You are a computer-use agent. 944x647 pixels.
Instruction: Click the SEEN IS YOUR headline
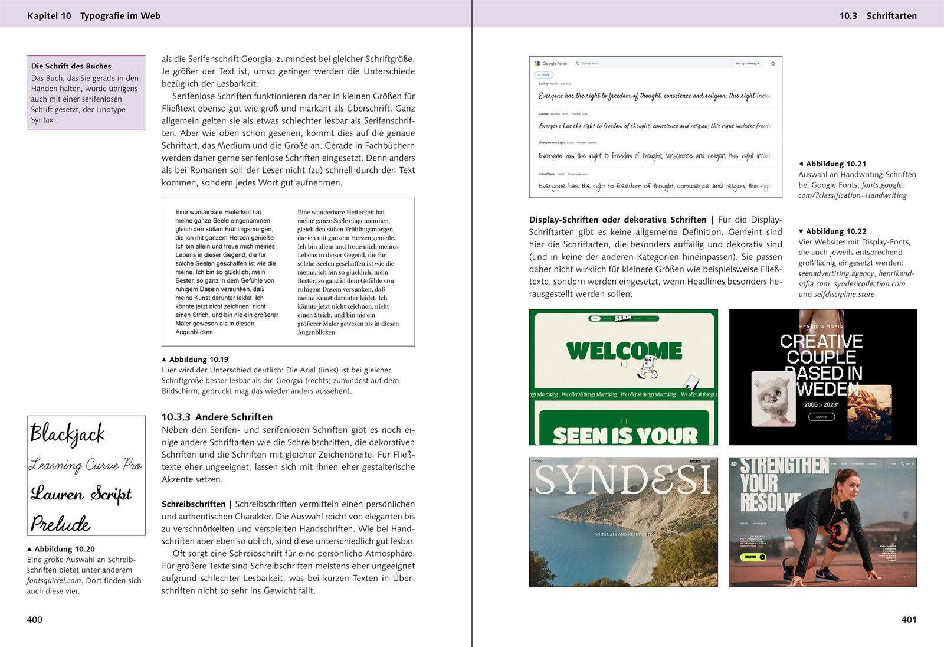pos(625,436)
